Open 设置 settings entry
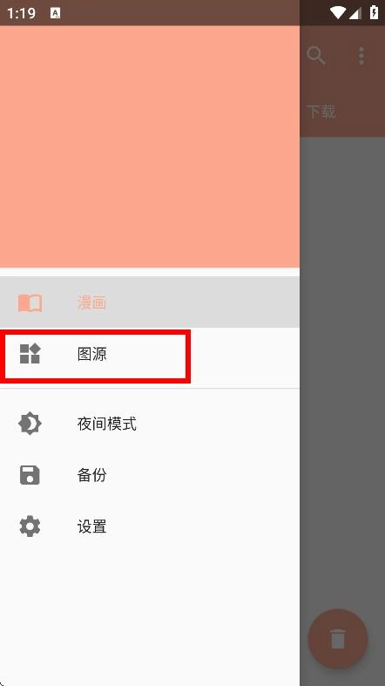The image size is (385, 686). click(x=150, y=526)
